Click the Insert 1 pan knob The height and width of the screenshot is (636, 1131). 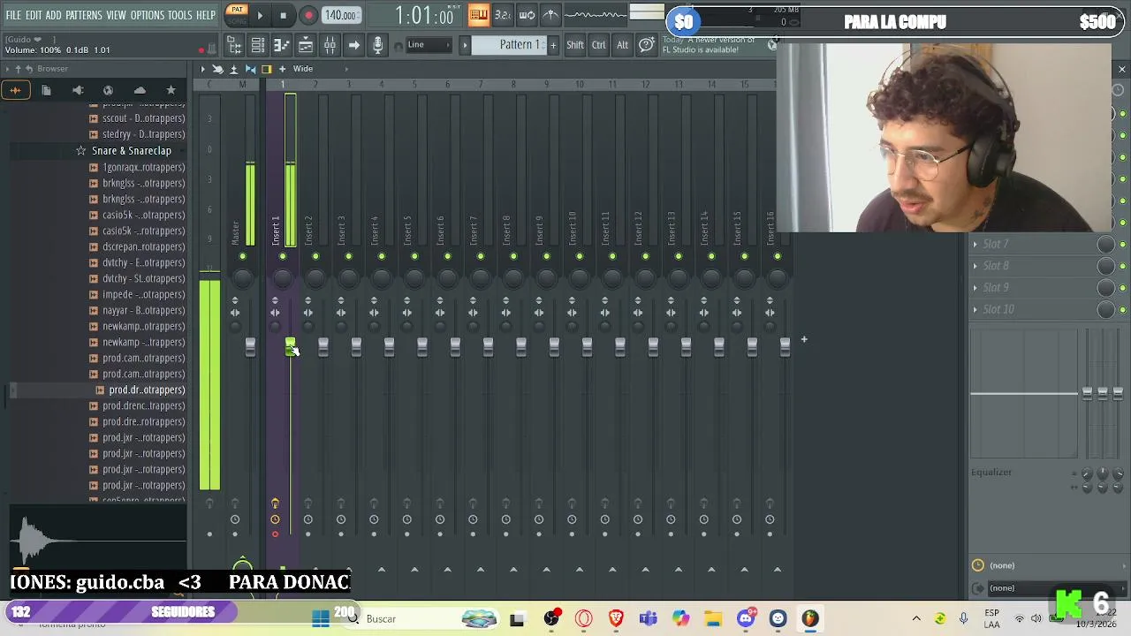(x=282, y=279)
